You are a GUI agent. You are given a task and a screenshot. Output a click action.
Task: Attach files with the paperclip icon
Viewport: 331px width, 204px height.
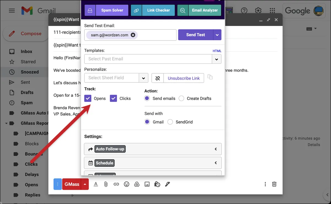(x=106, y=184)
